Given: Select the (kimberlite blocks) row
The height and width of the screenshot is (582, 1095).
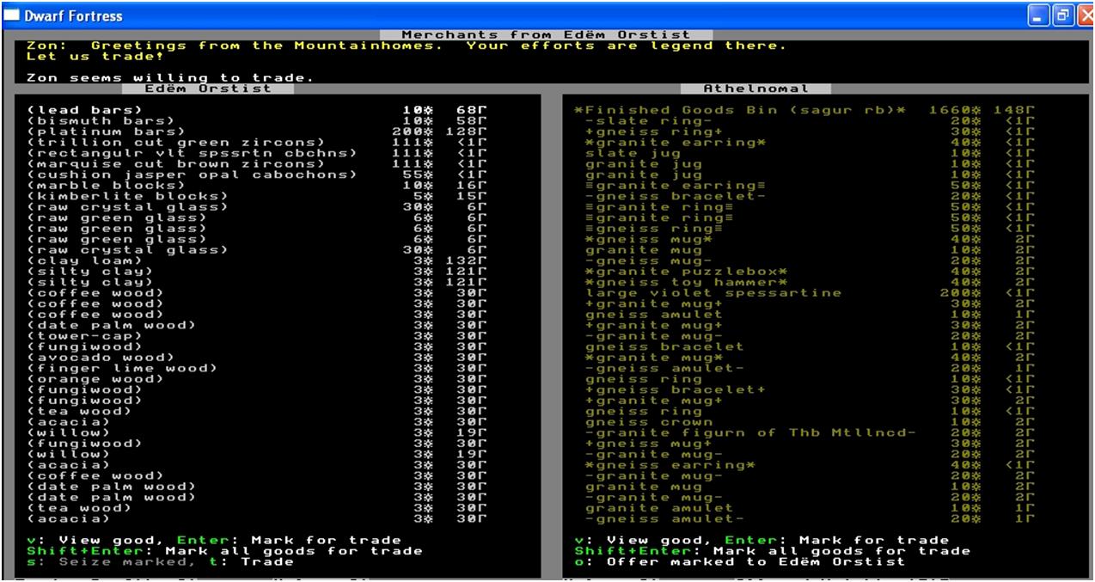Looking at the screenshot, I should 258,196.
